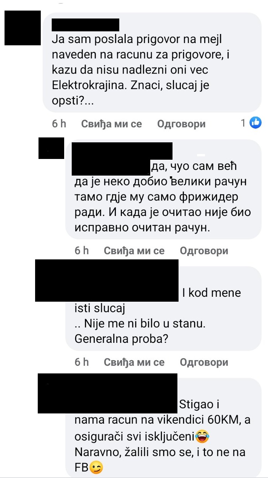Reply to the 'Generalna proba?' comment

pyautogui.click(x=204, y=362)
